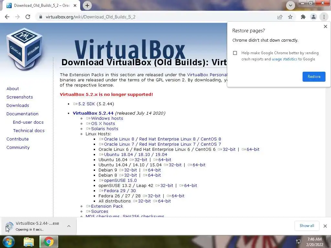Open End-user docs link
Screen dimensions: 331x248
(x=28, y=122)
